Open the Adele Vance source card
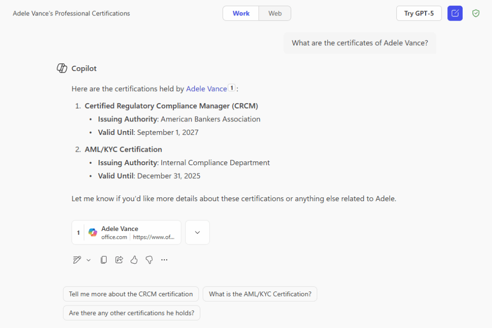The height and width of the screenshot is (328, 492). click(126, 232)
